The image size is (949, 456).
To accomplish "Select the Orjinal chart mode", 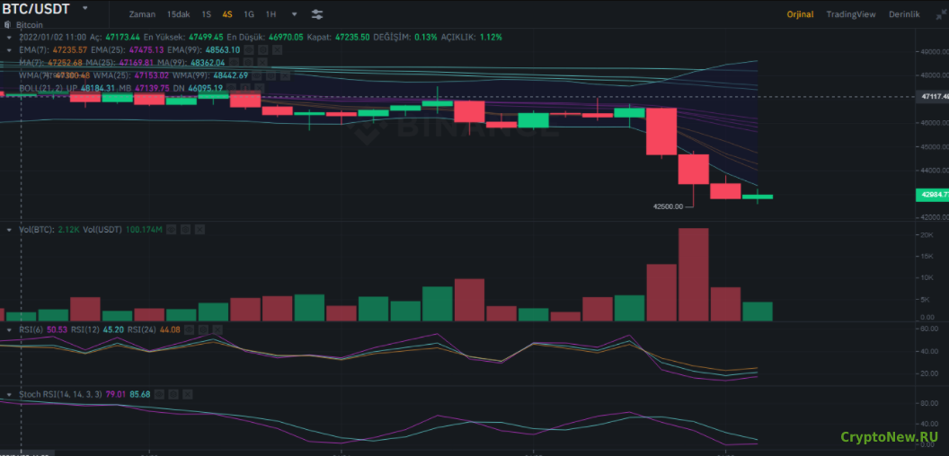I will click(x=800, y=13).
